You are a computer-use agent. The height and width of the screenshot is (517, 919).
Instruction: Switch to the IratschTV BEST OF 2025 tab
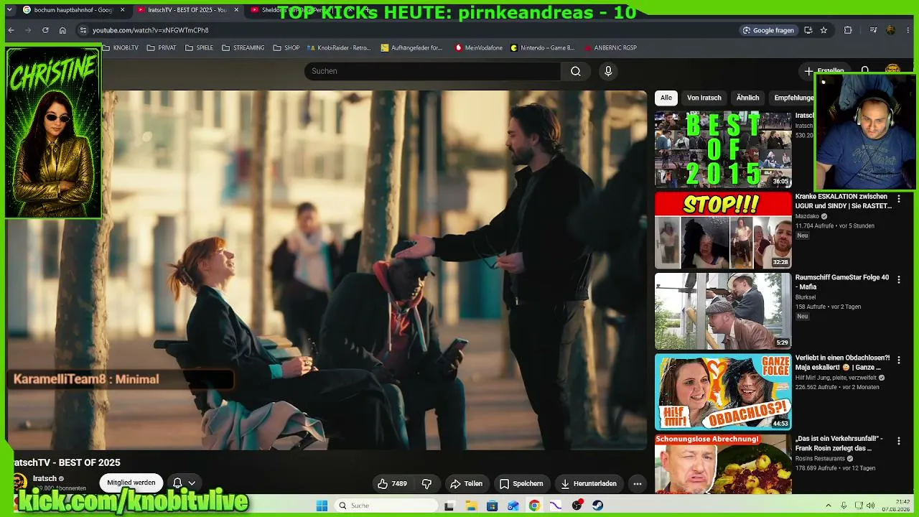coord(187,10)
